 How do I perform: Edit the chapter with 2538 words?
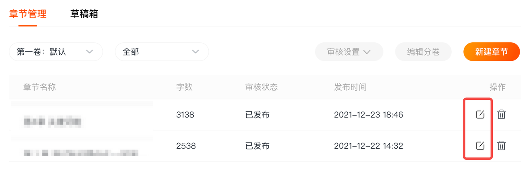pos(480,145)
